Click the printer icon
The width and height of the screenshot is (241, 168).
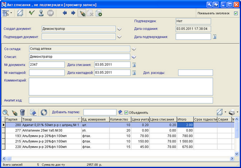232,112
